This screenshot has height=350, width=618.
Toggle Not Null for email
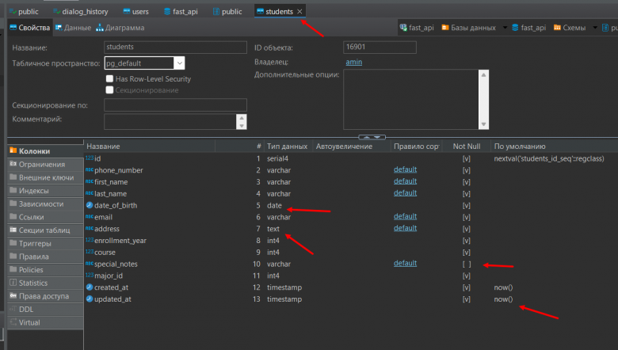[467, 217]
